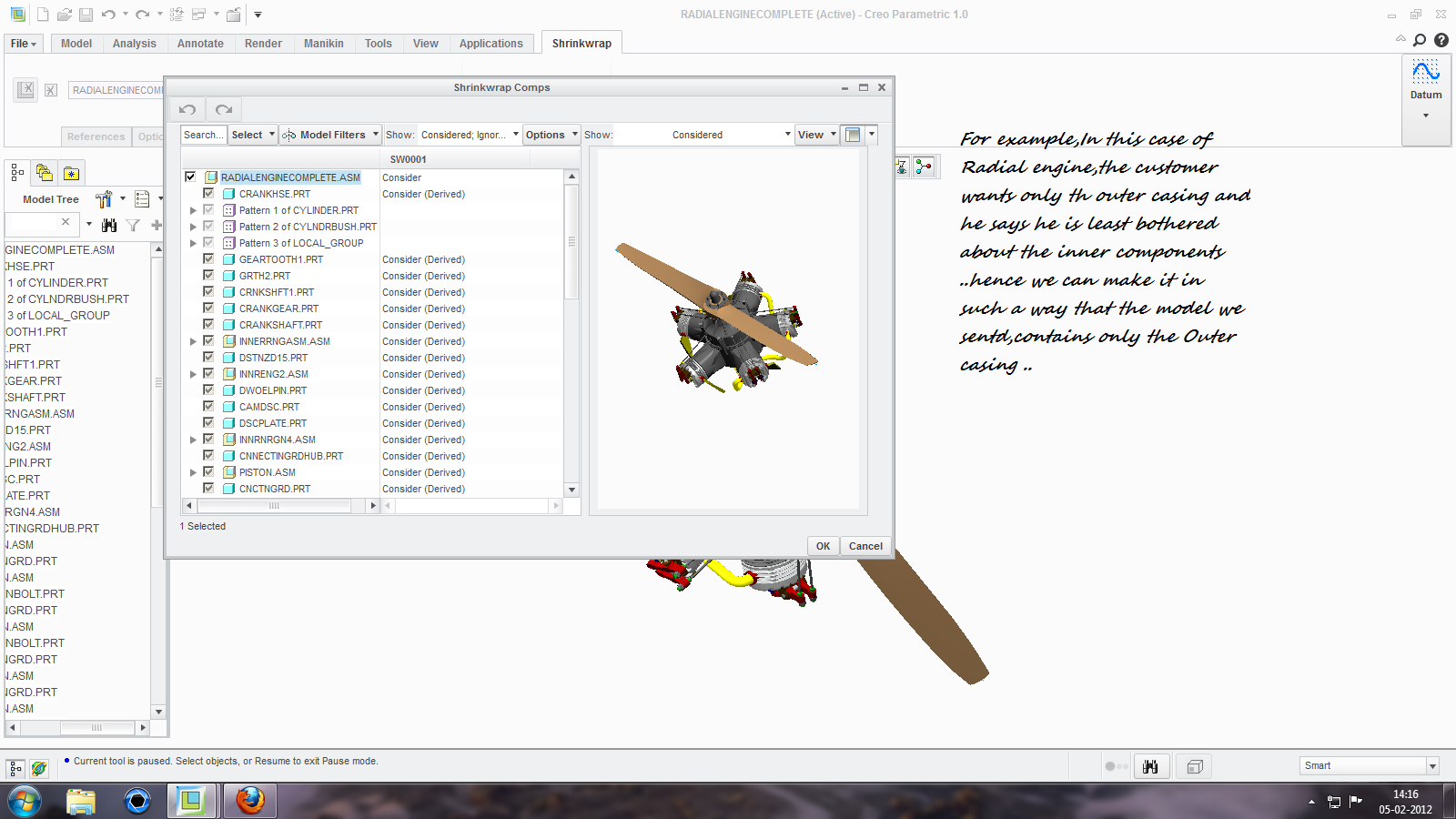Switch to the Render ribbon tab

click(x=263, y=44)
